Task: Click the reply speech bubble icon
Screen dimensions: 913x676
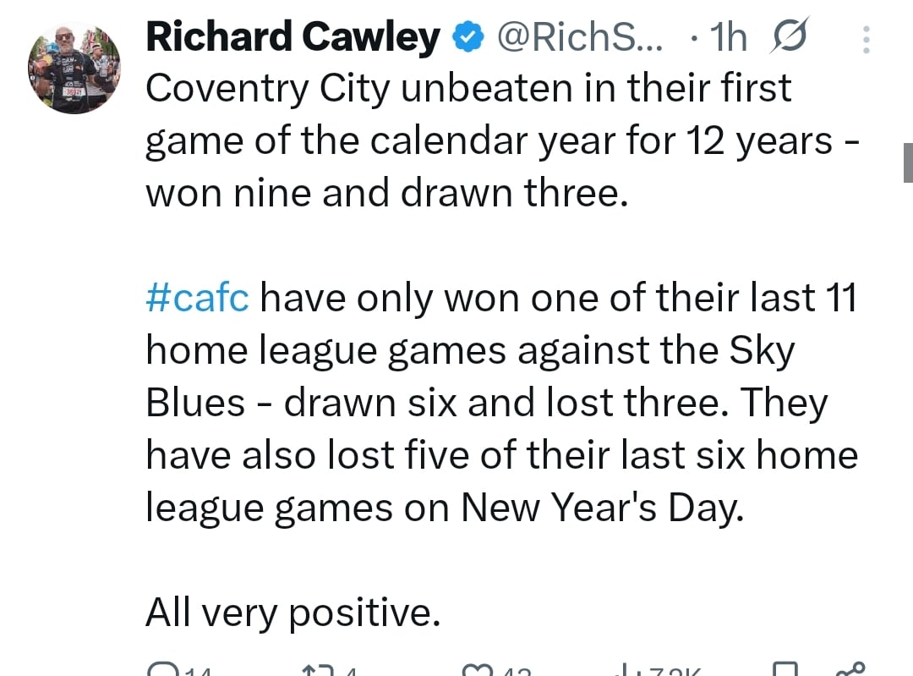Action: (x=161, y=670)
